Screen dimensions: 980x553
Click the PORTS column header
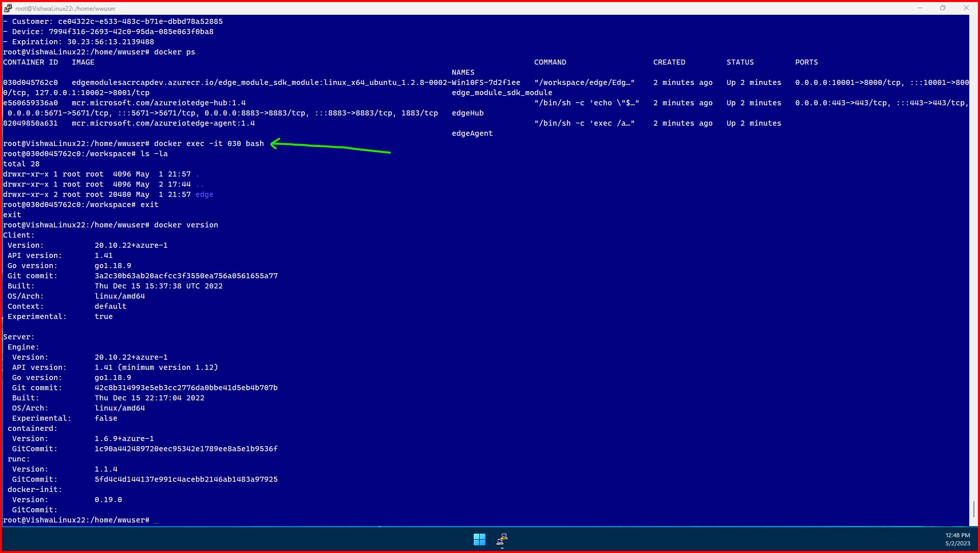click(x=806, y=62)
